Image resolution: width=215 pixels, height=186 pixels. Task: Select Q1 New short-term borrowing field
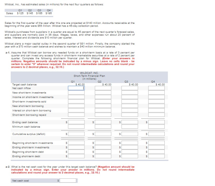[76, 106]
